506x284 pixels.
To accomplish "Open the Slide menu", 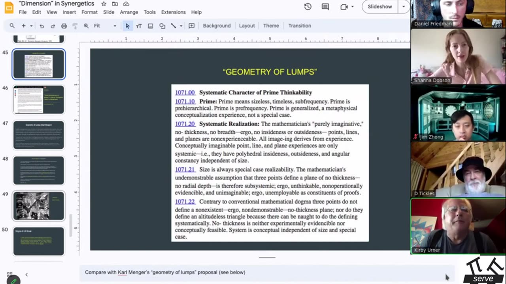I will coord(109,12).
